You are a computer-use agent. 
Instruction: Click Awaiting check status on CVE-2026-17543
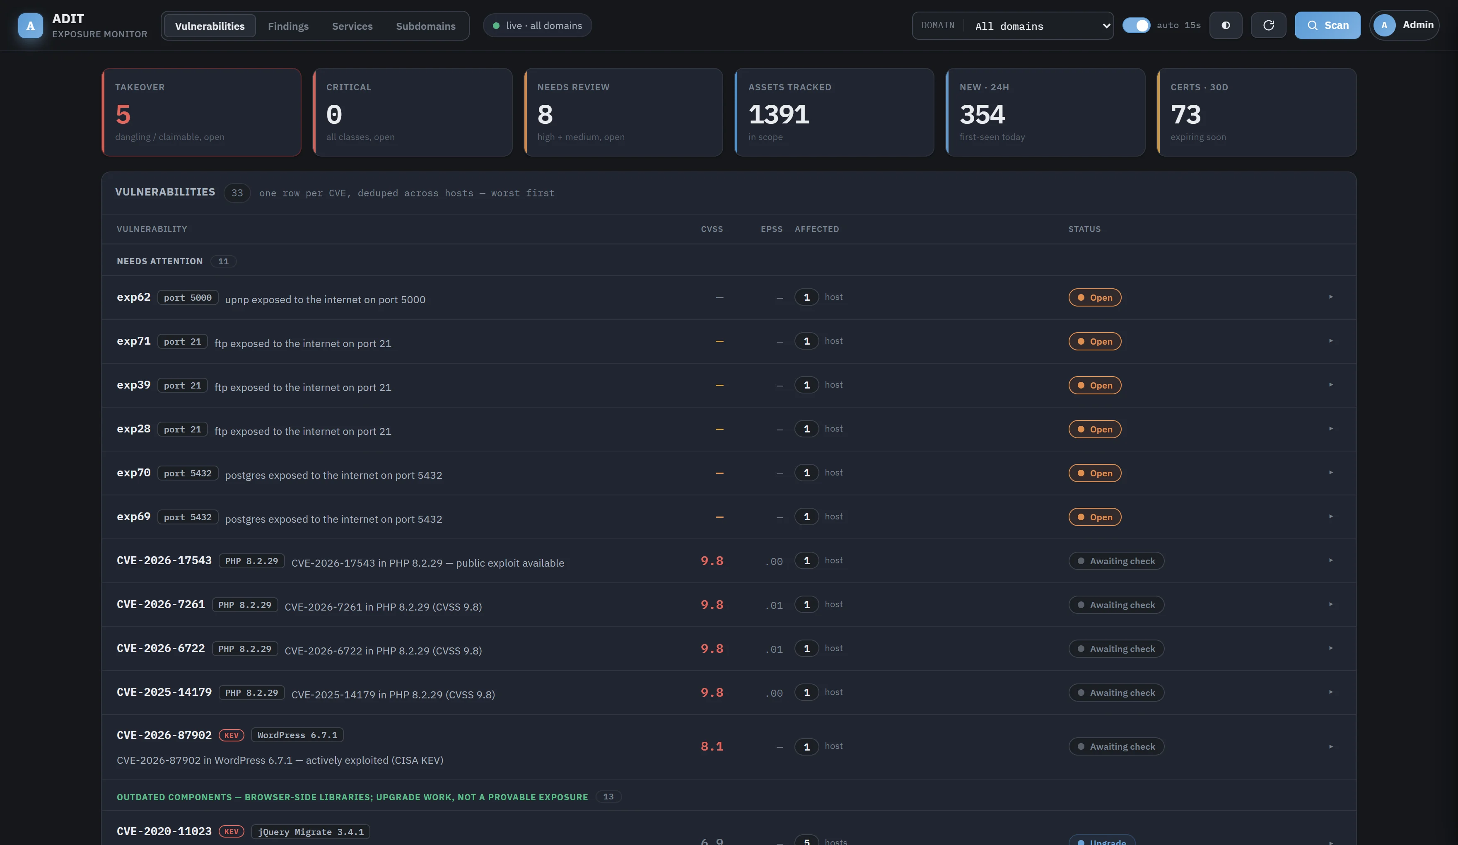1116,561
